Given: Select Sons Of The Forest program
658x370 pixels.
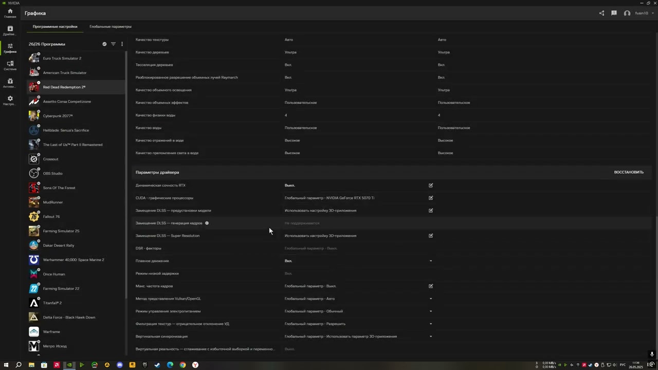Looking at the screenshot, I should [x=76, y=188].
